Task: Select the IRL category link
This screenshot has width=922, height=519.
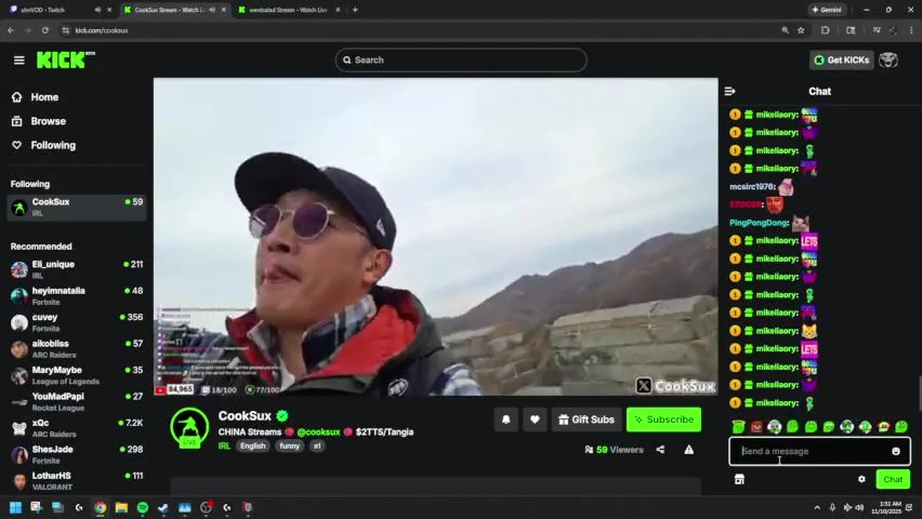Action: coord(224,446)
